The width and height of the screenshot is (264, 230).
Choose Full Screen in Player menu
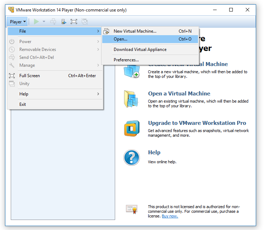(x=29, y=76)
